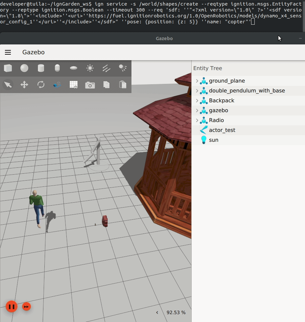
Task: Minimize the Gazebo window
Action: (x=300, y=38)
